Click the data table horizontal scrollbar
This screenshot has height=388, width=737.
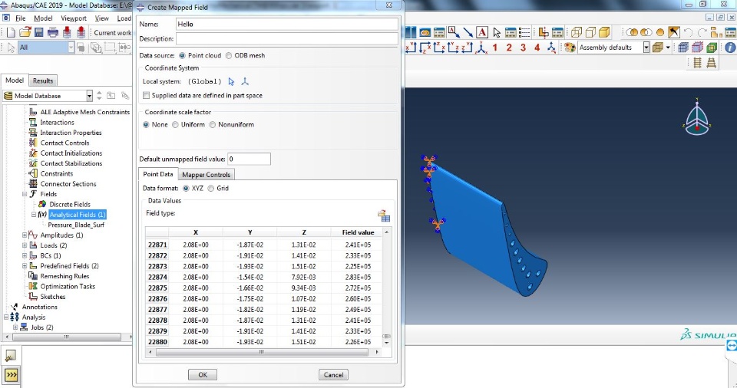coord(263,352)
